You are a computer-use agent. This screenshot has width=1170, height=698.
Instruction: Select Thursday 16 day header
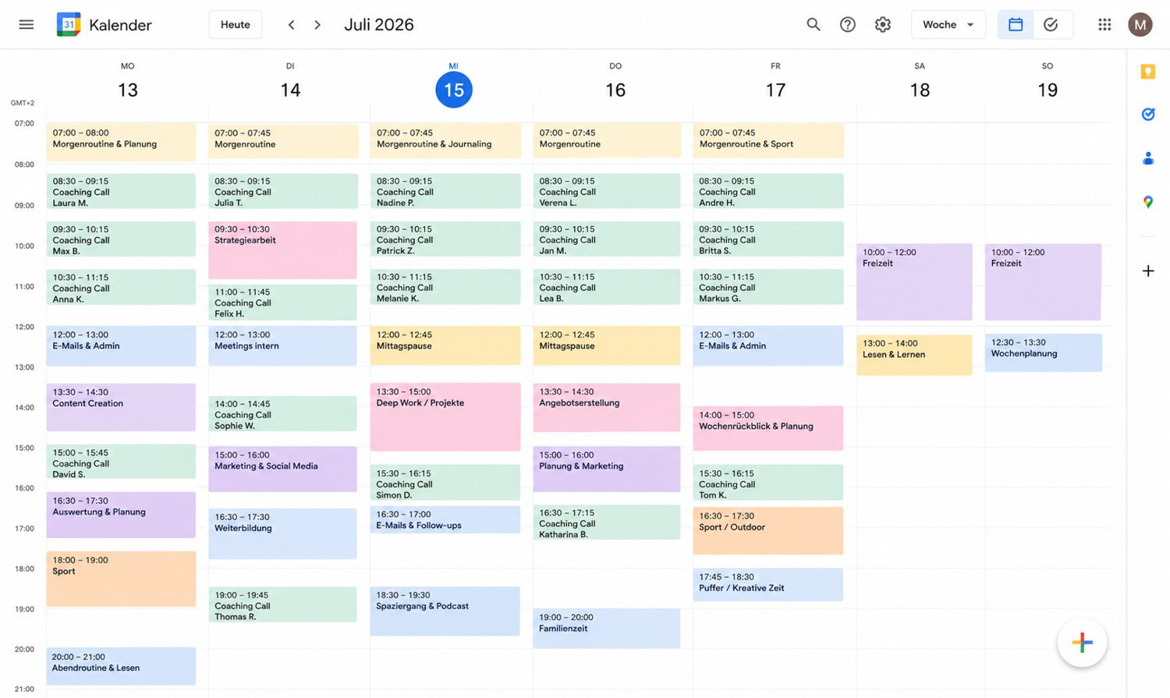point(615,90)
